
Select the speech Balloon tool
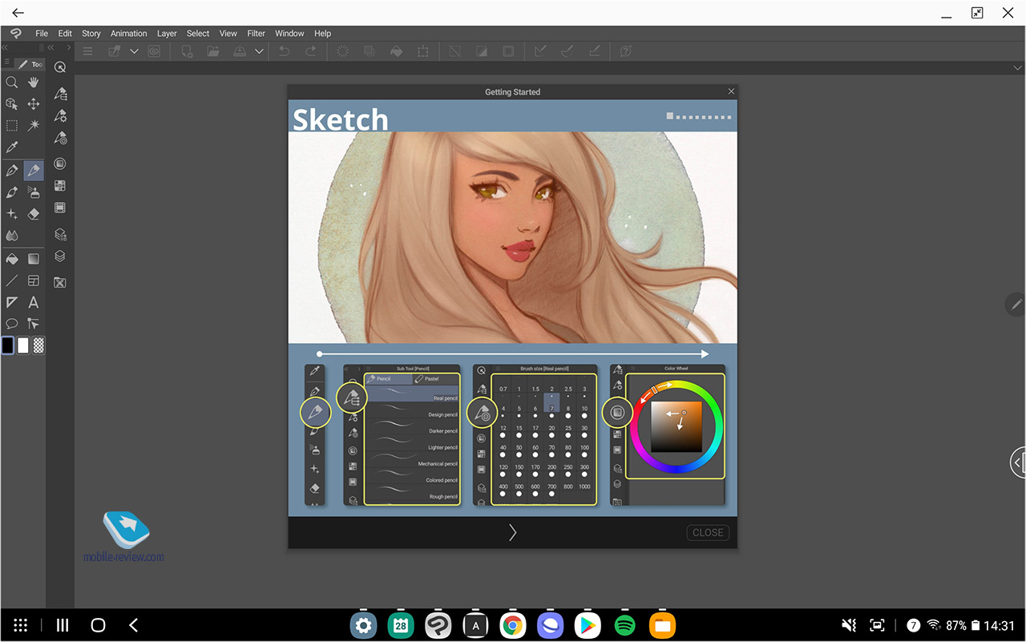(11, 324)
